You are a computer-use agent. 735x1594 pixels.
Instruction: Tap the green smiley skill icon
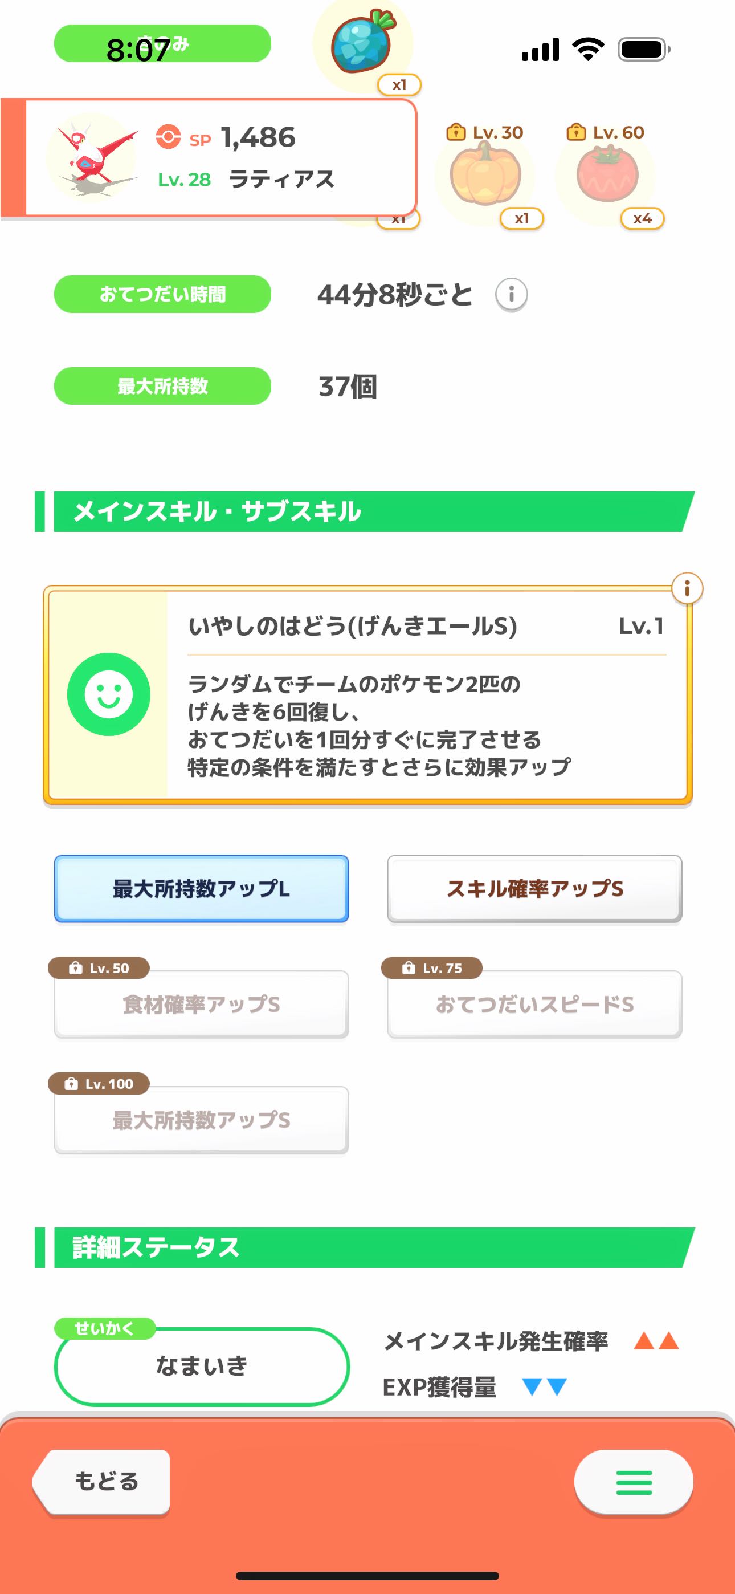point(109,694)
